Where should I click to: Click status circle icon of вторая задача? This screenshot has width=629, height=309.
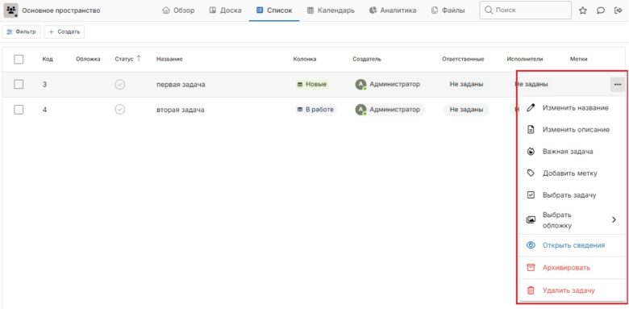pos(120,110)
